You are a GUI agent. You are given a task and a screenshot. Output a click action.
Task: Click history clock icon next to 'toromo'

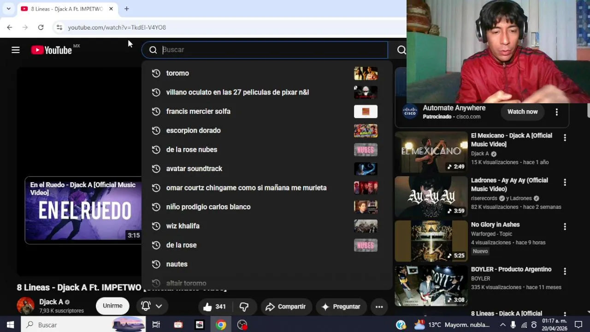[x=156, y=73]
